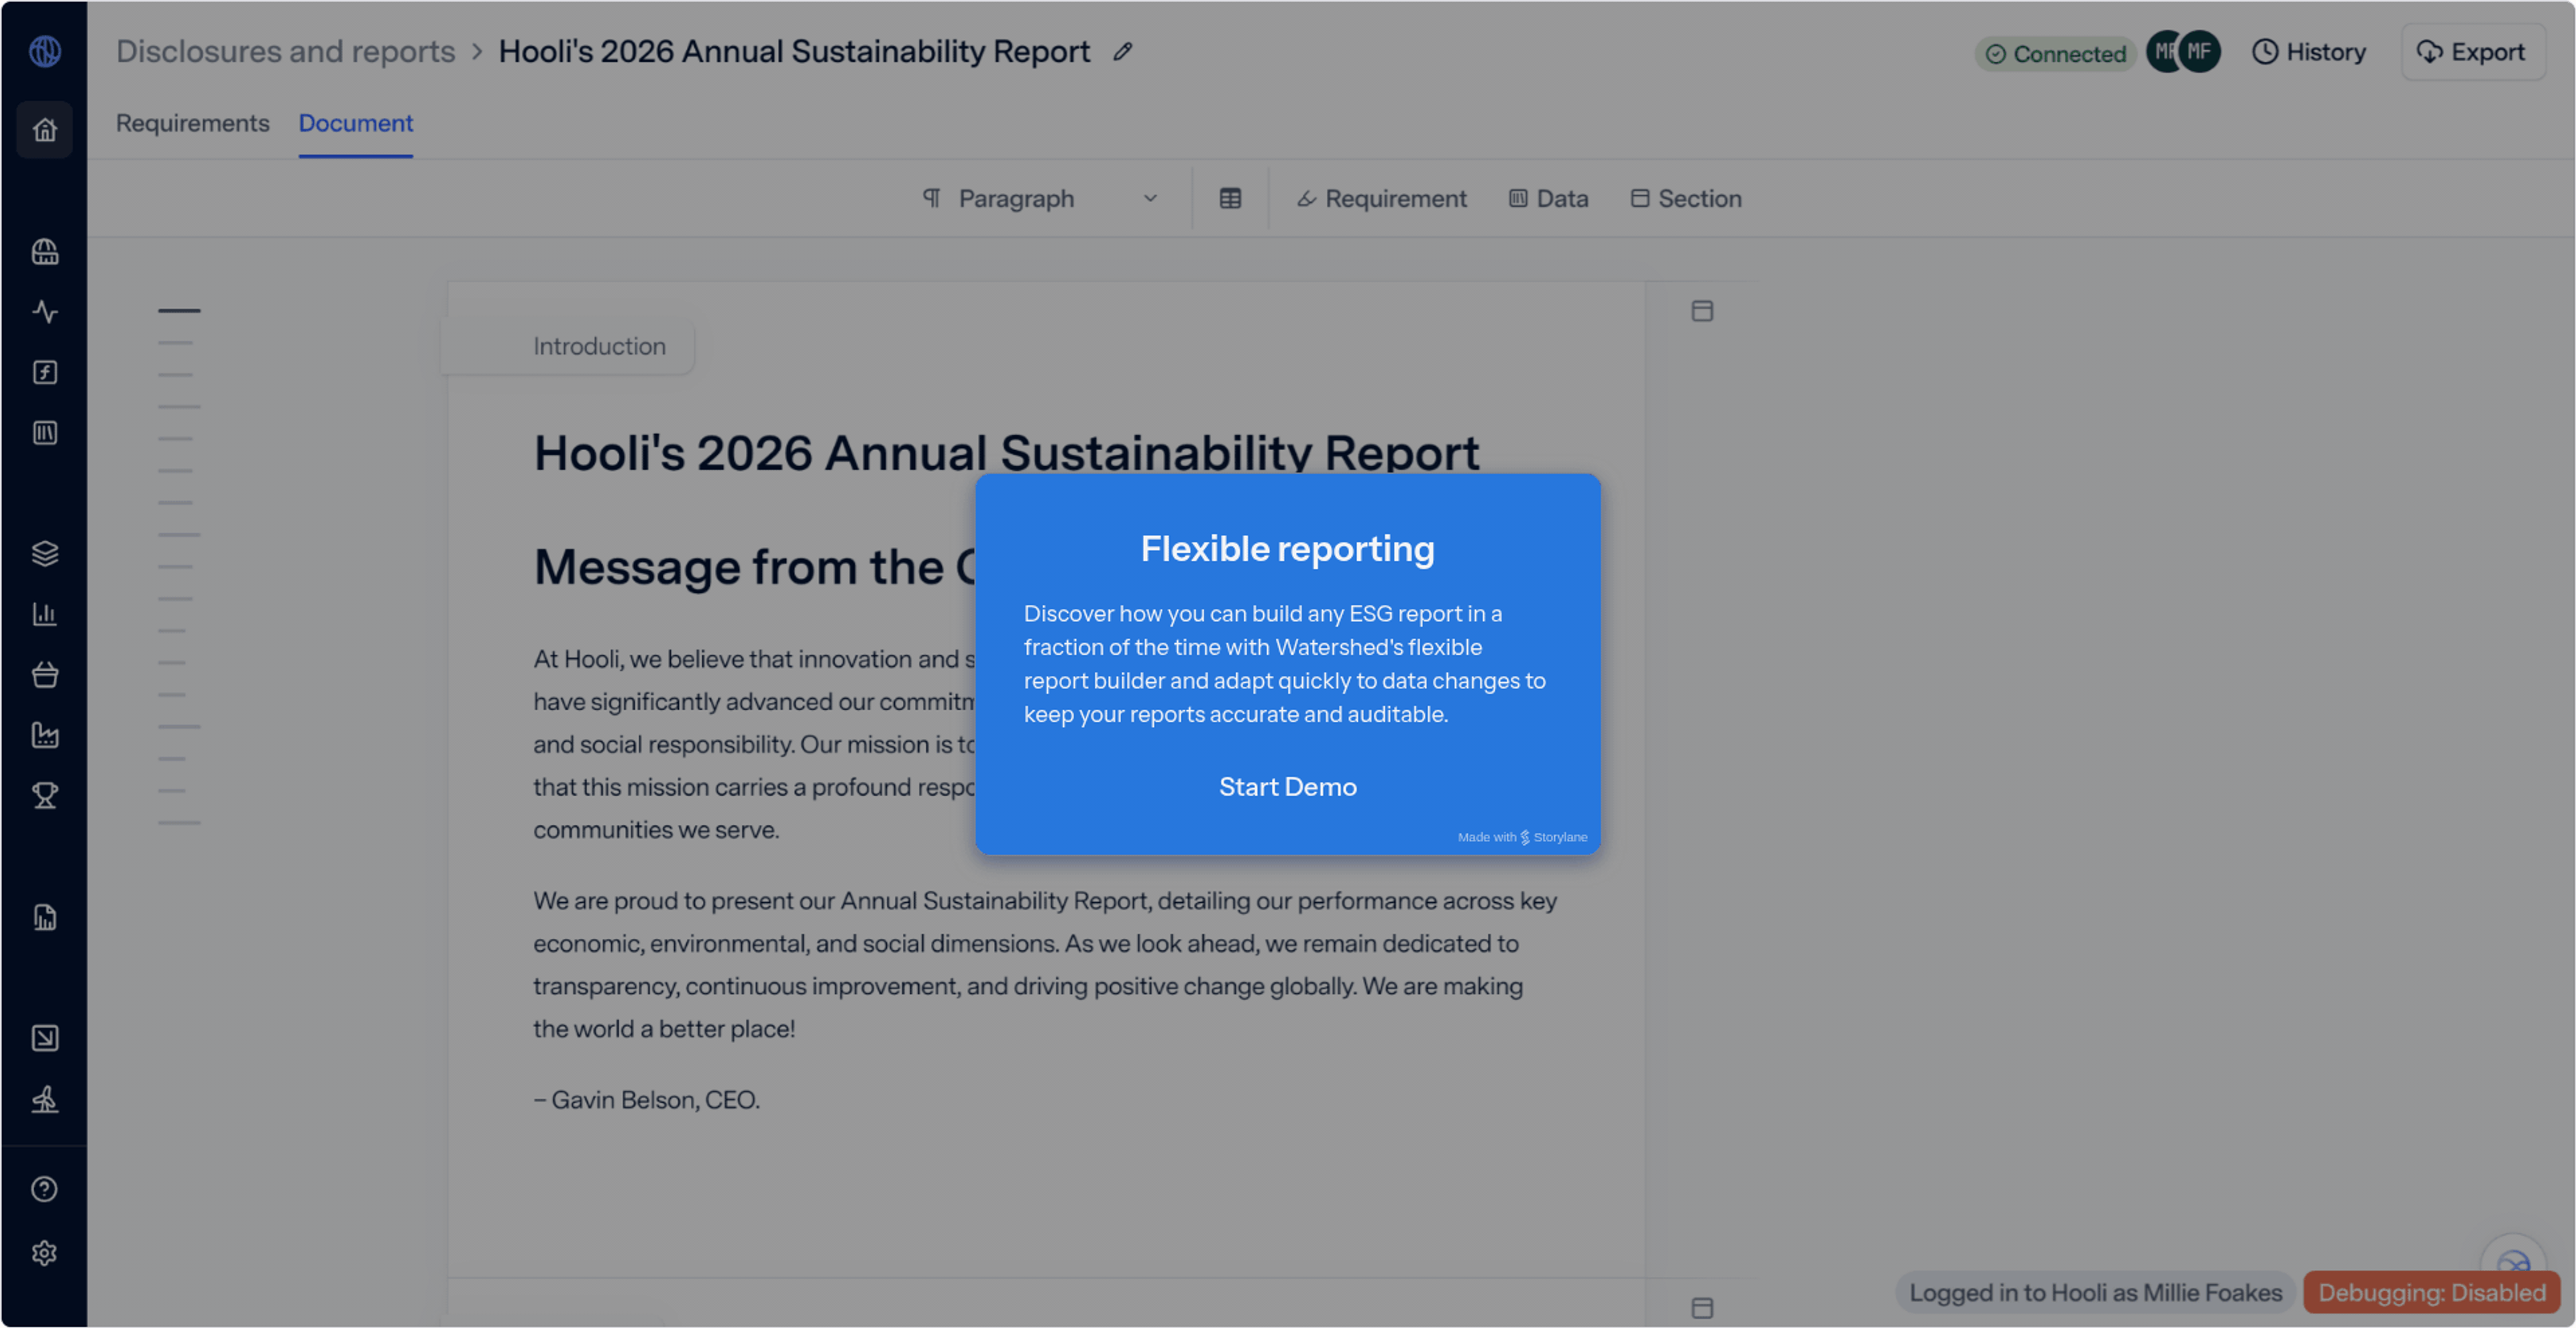This screenshot has width=2576, height=1328.
Task: Click the layers stack icon in sidebar
Action: click(x=44, y=553)
